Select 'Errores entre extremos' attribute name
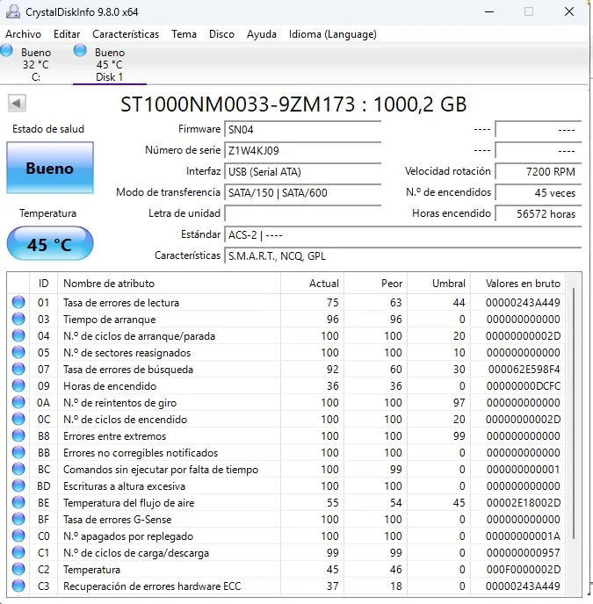The width and height of the screenshot is (593, 604). pos(114,436)
